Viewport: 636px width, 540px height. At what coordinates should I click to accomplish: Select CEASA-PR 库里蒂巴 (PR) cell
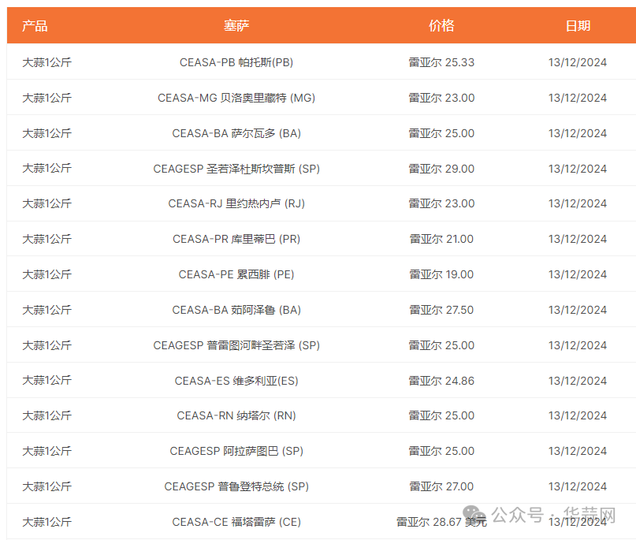coord(236,239)
